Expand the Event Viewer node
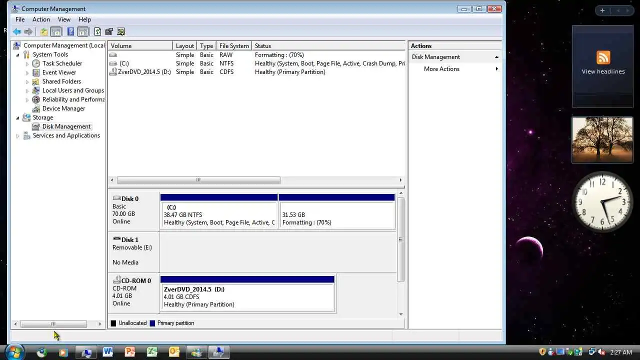The width and height of the screenshot is (640, 360). [x=27, y=72]
